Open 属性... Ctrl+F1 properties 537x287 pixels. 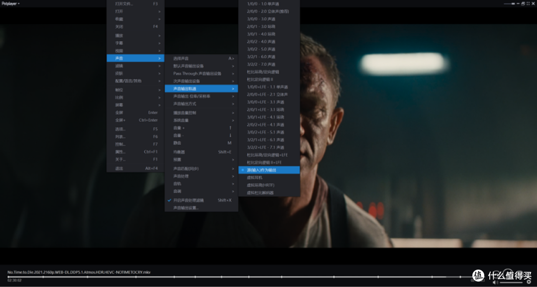tap(135, 152)
